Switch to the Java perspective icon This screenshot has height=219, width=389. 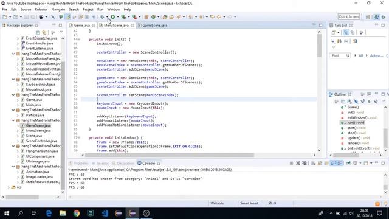click(377, 17)
